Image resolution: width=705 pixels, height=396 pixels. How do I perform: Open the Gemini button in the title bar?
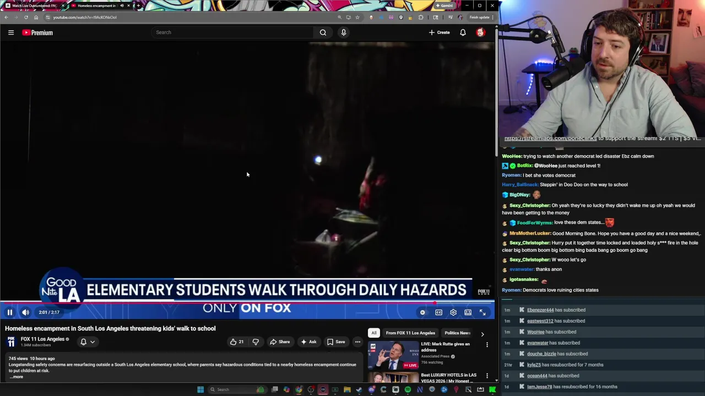[444, 5]
